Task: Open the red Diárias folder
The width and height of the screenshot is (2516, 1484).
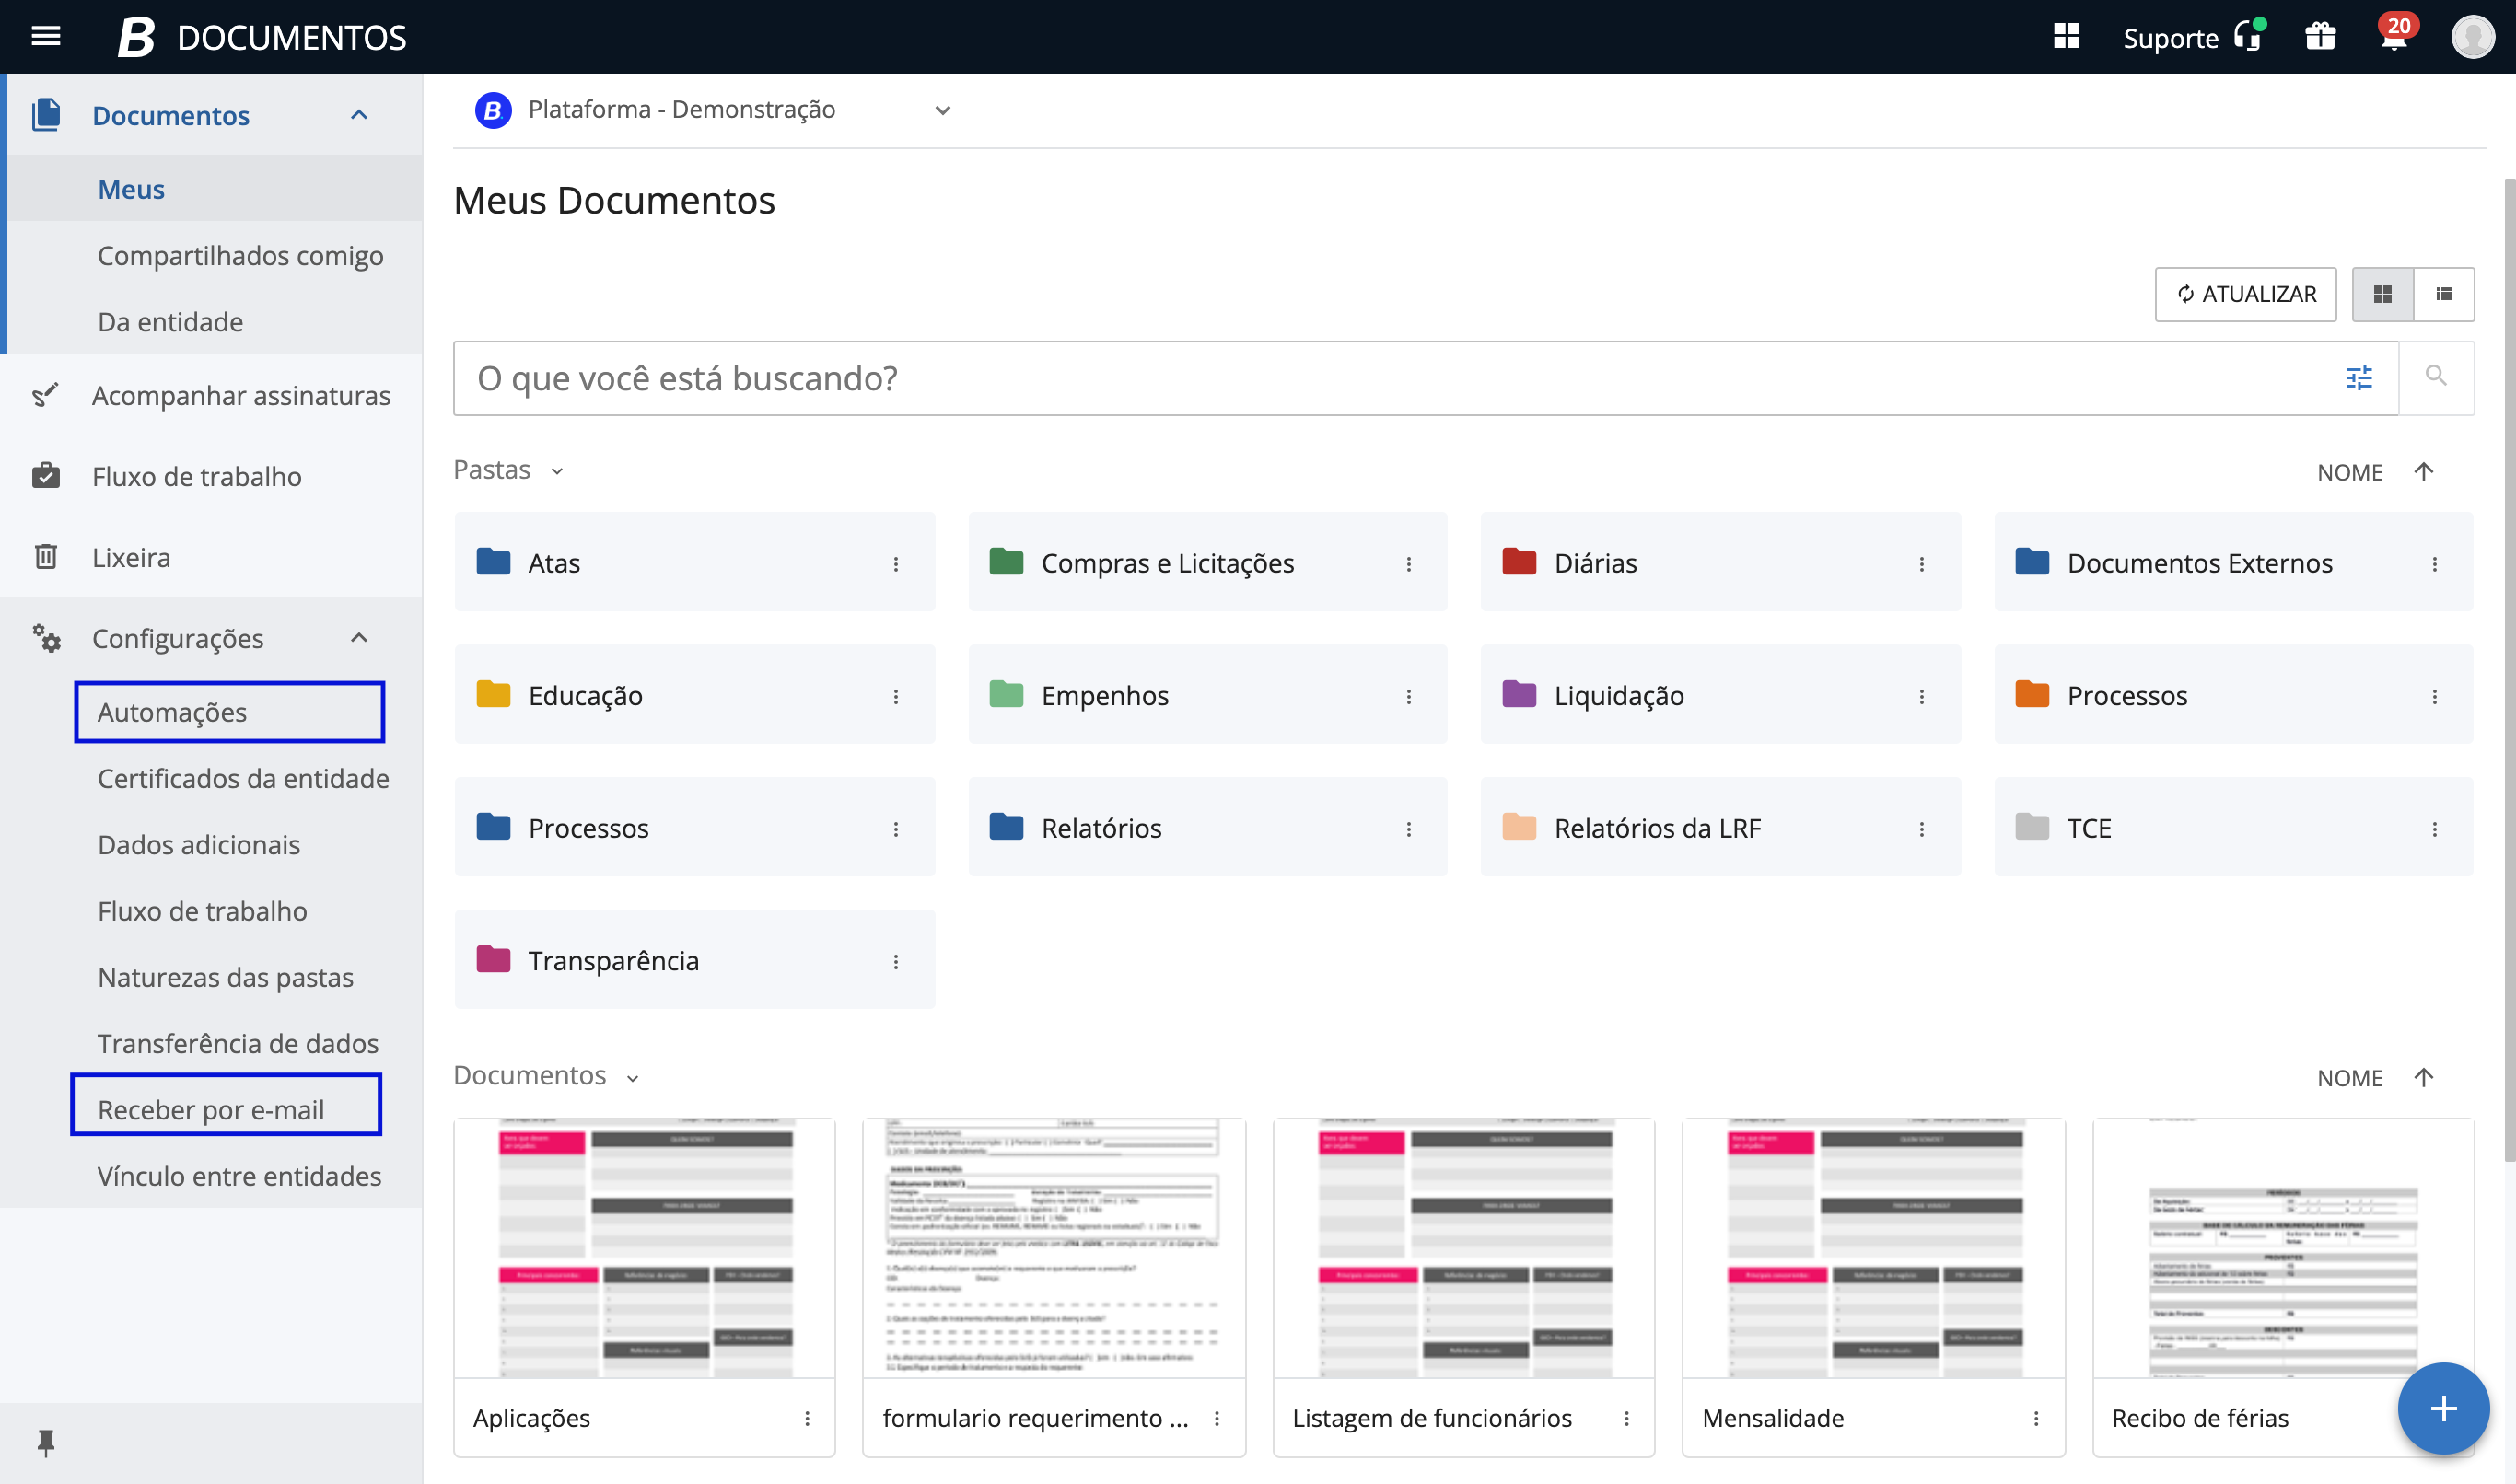Action: (x=1595, y=563)
